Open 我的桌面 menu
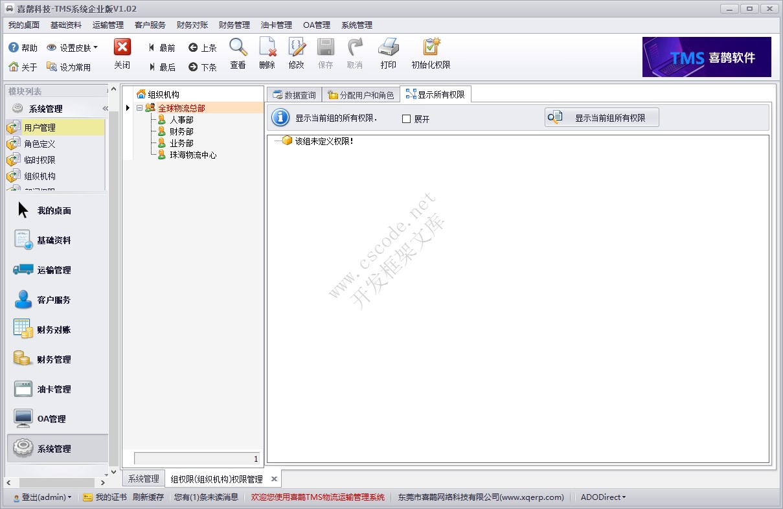The width and height of the screenshot is (783, 509). [24, 25]
